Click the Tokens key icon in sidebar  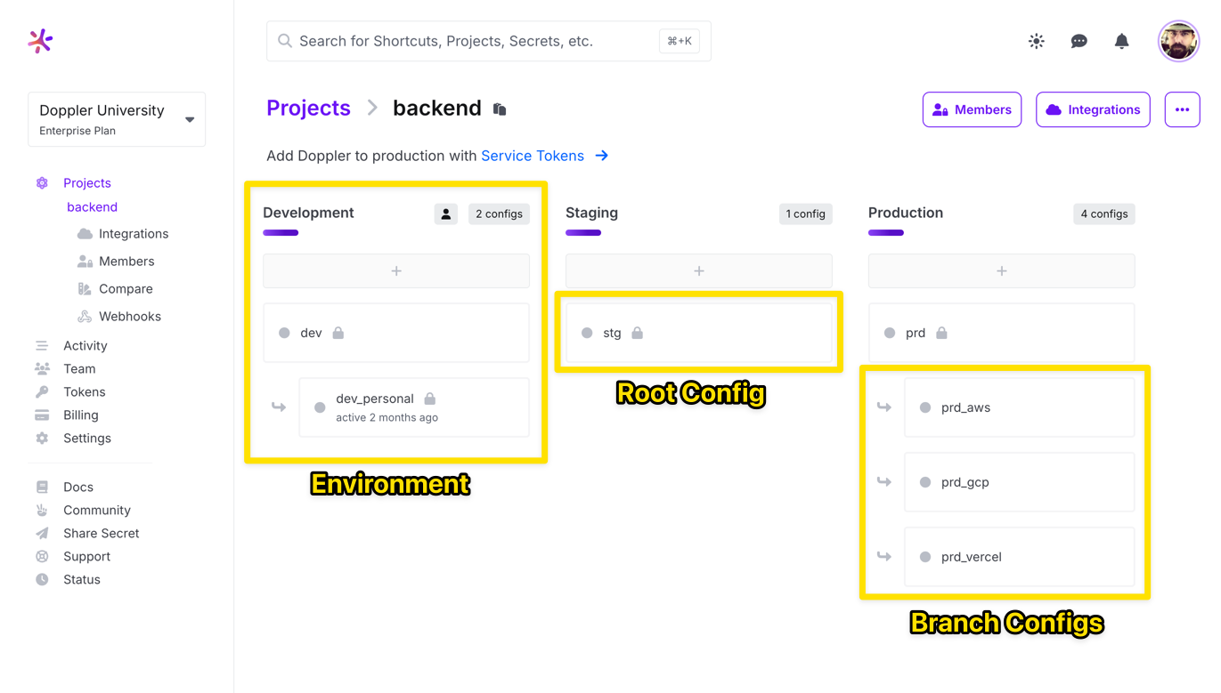(x=42, y=392)
